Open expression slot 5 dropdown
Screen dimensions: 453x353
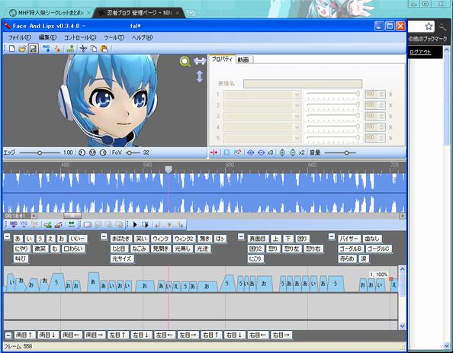click(x=297, y=138)
